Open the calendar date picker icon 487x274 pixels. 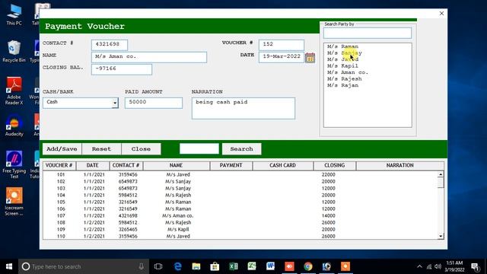point(310,58)
